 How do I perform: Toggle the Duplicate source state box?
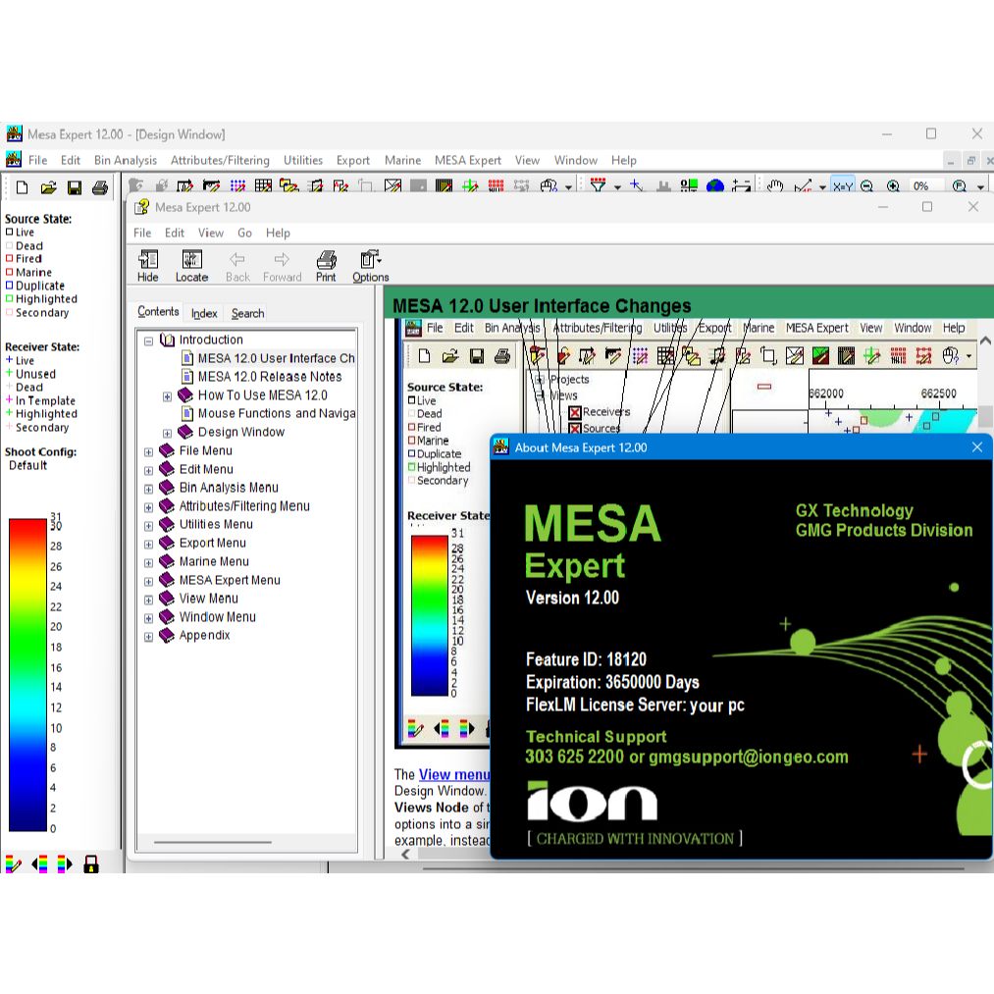[x=10, y=286]
